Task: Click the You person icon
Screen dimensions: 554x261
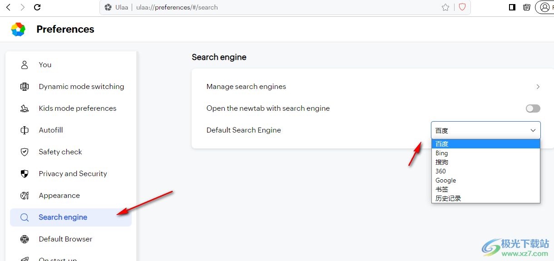Action: click(25, 64)
